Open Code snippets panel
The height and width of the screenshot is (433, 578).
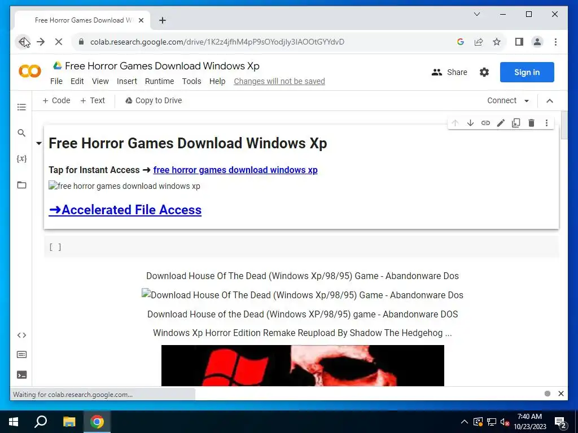point(21,335)
